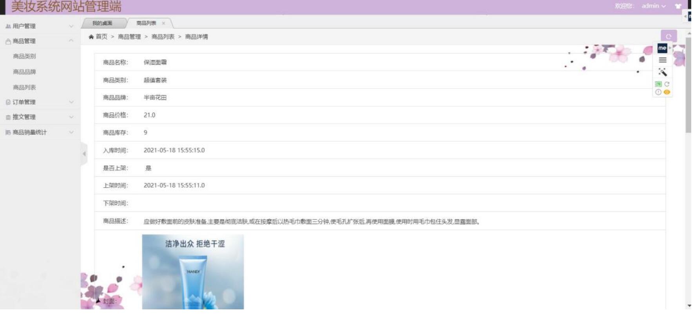This screenshot has height=318, width=692.
Task: Open the admin user dropdown
Action: click(x=654, y=6)
